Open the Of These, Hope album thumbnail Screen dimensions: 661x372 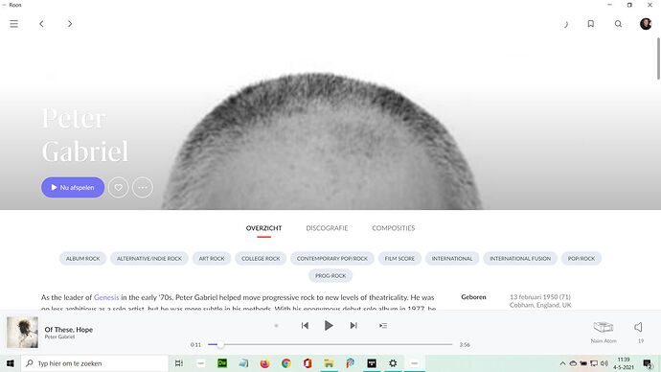click(x=22, y=333)
